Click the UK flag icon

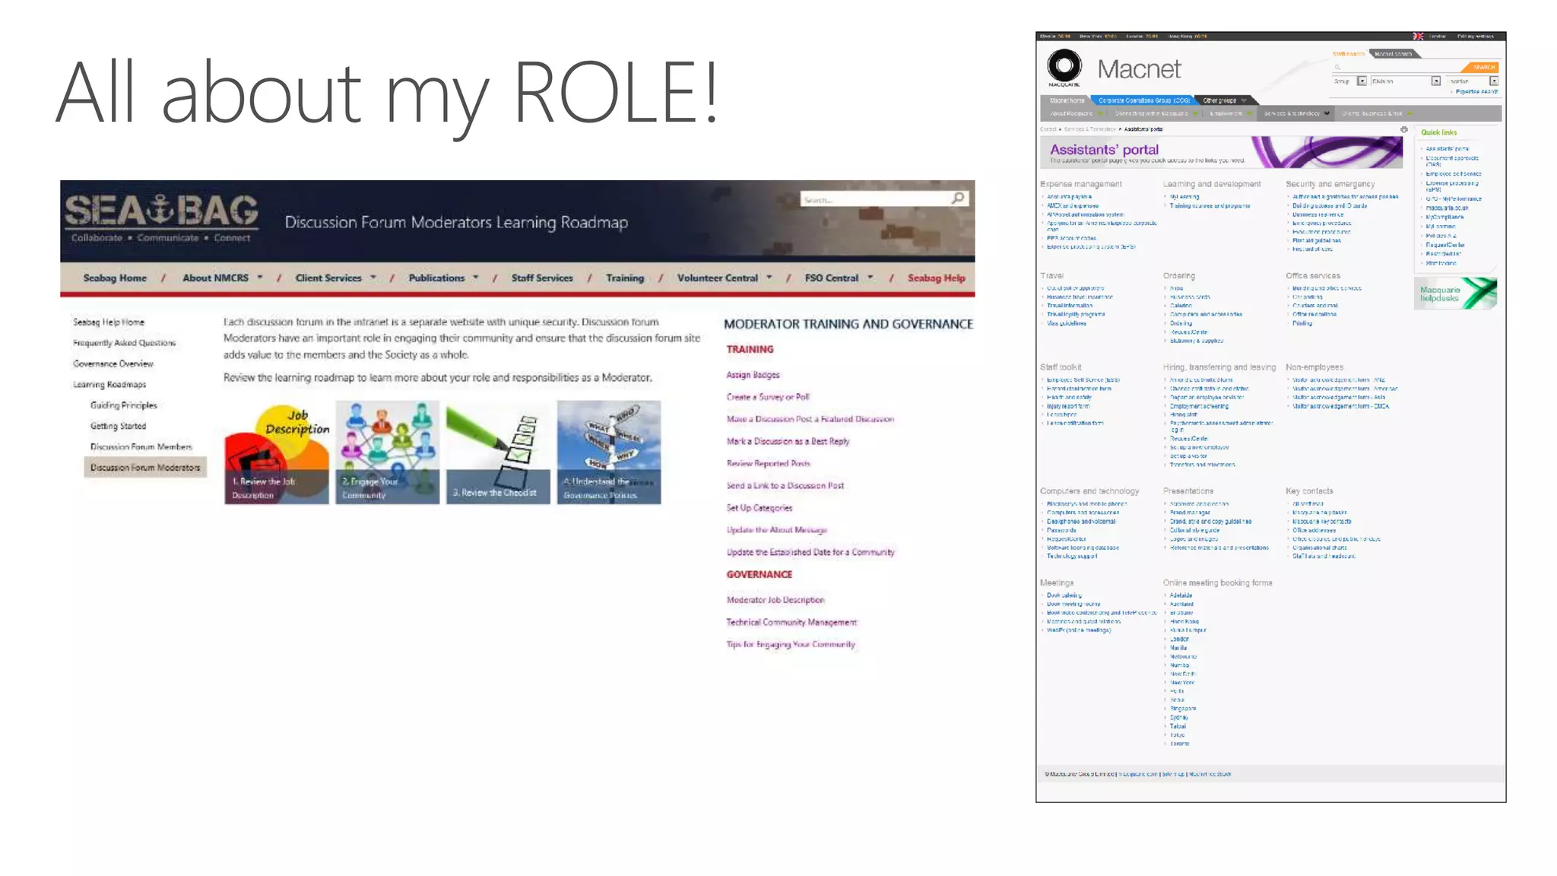tap(1418, 36)
